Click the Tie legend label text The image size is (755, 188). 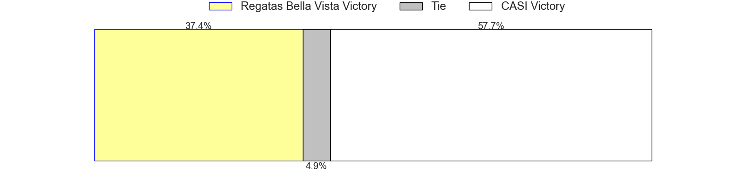tap(438, 6)
